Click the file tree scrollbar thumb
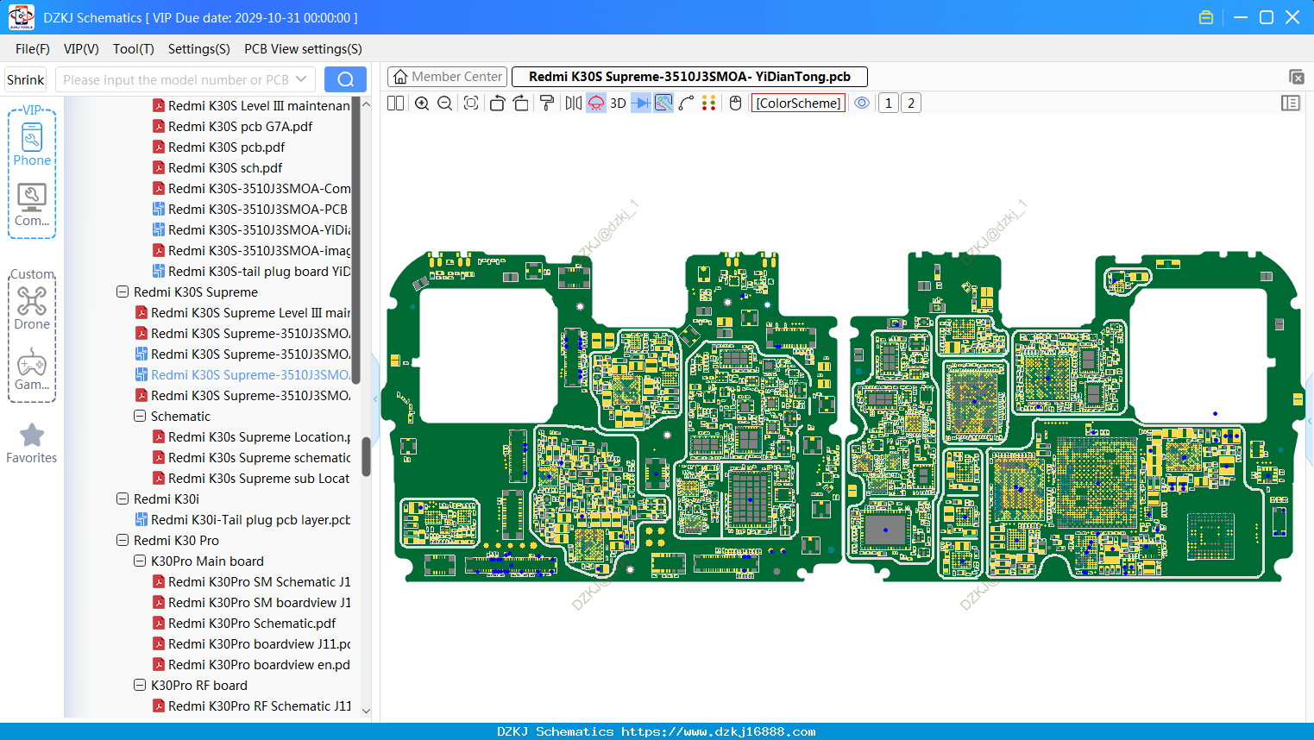 (x=366, y=457)
